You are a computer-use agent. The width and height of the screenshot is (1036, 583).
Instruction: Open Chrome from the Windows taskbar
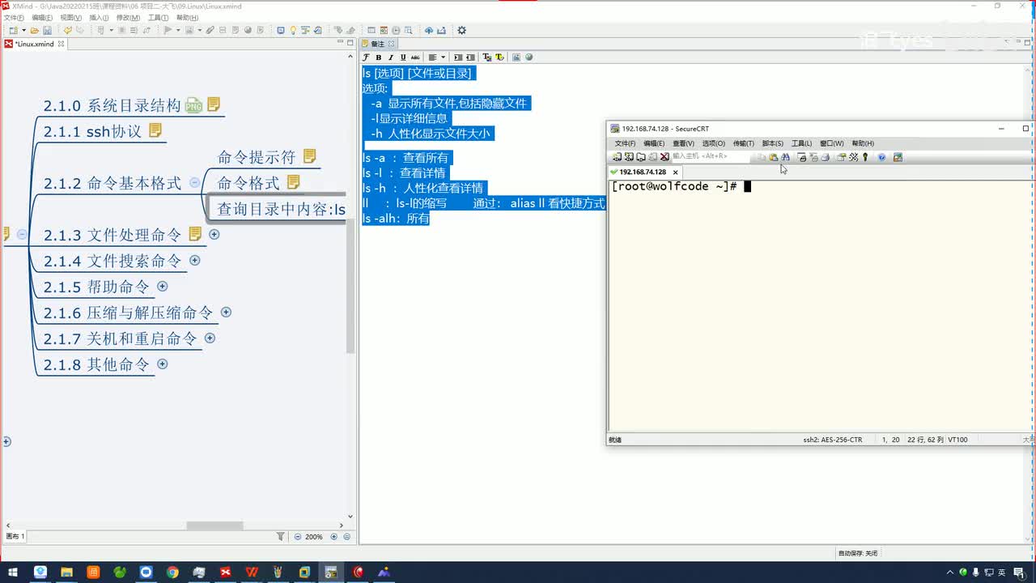[172, 572]
